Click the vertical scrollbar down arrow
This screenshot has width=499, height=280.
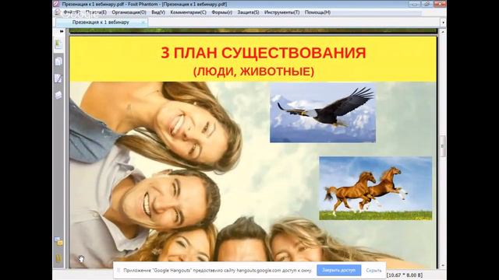tap(442, 265)
